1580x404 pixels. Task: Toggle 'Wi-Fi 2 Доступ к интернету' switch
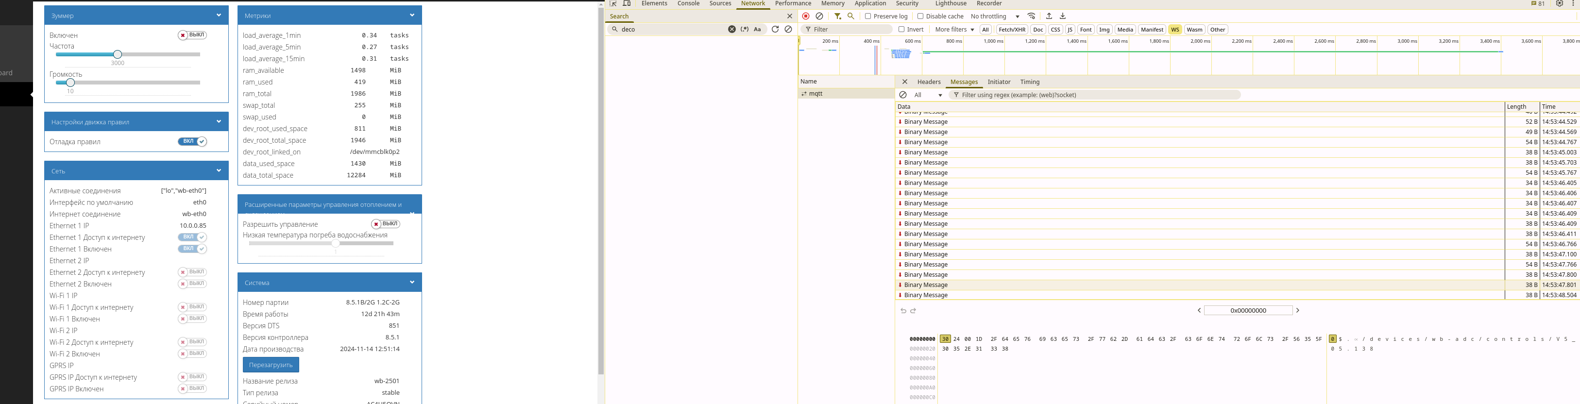pyautogui.click(x=192, y=342)
